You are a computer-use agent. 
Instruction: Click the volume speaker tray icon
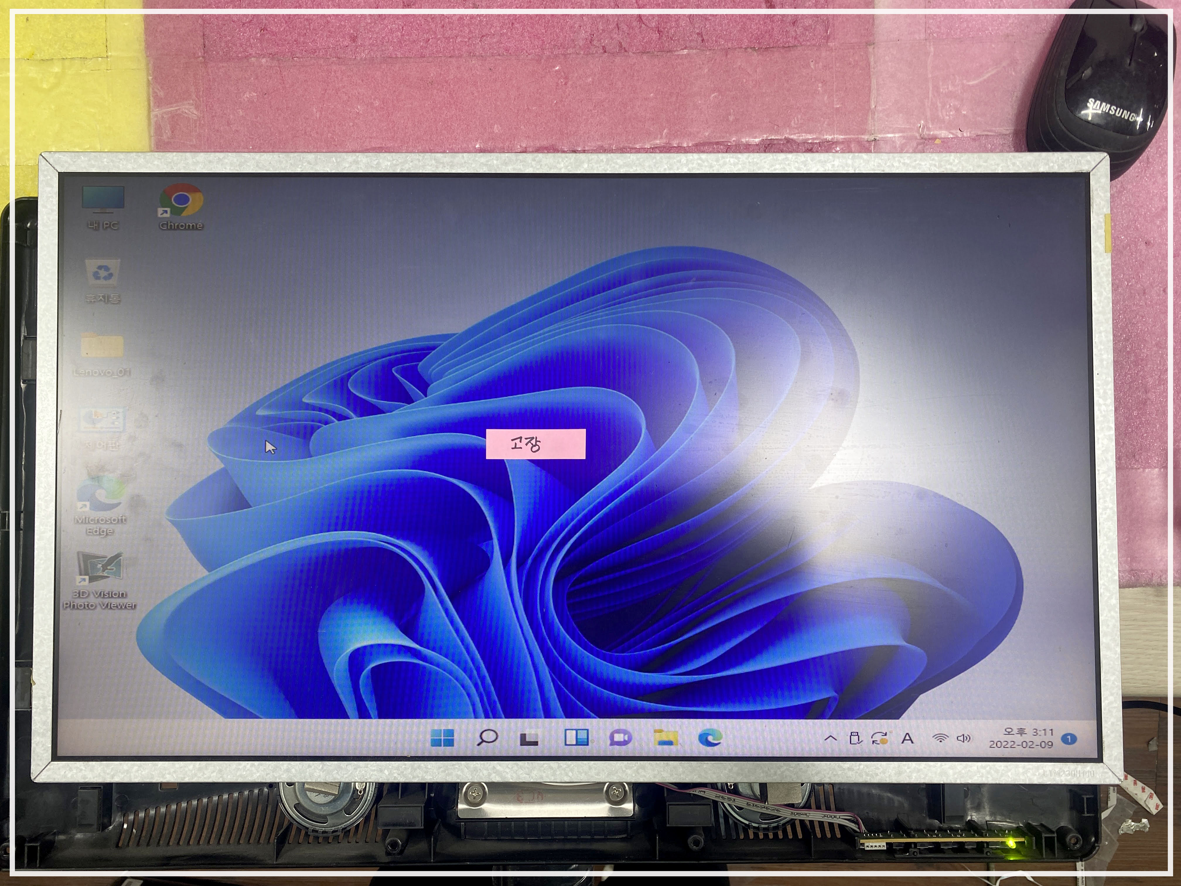964,738
